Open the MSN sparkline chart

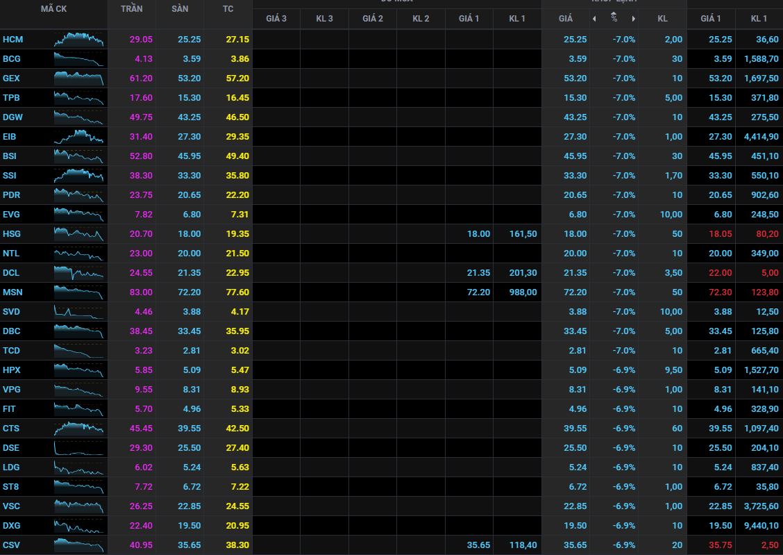point(79,292)
